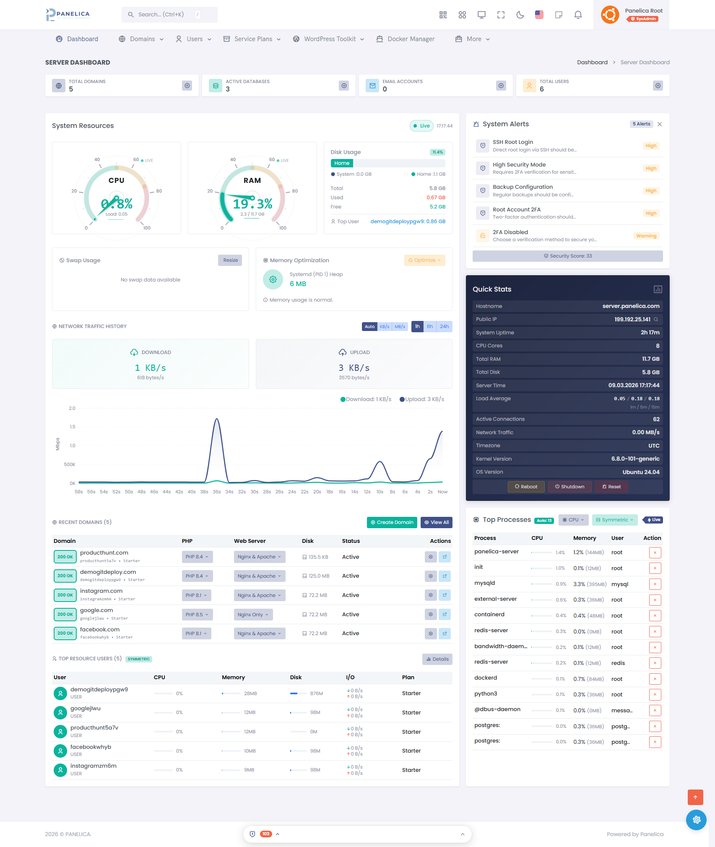Image resolution: width=715 pixels, height=847 pixels.
Task: Toggle the Live indicator on System Resources
Action: 421,125
